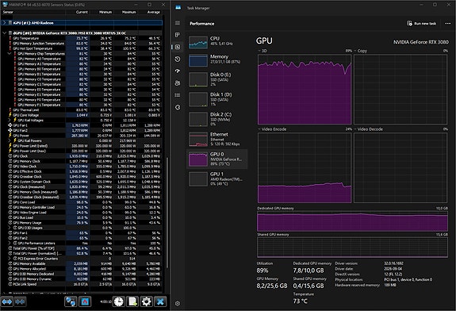Click the red A icon in HWiNFO toolbar

[x=85, y=301]
